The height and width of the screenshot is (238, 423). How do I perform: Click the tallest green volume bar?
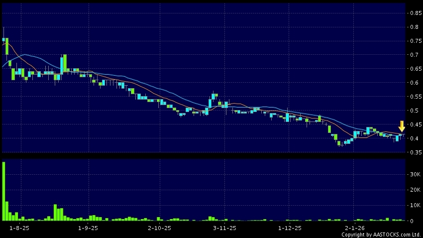click(3, 191)
